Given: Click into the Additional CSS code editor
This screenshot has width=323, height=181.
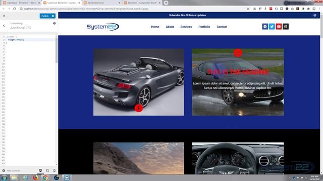Looking at the screenshot, I should [x=30, y=100].
